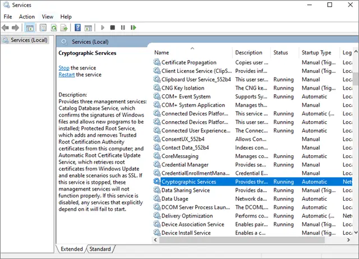This screenshot has width=359, height=259.
Task: Open the Action menu
Action: tap(27, 17)
